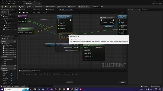Viewport: 163px width, 91px height.
Task: Open the Tools menu
Action: [35, 1]
